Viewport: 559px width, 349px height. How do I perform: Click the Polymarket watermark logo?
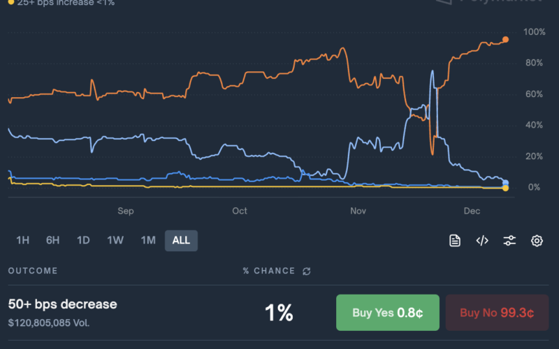click(489, 2)
